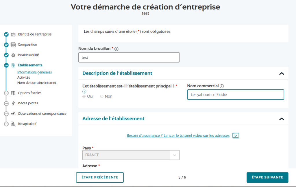Click the 5 / 9 step counter
The height and width of the screenshot is (187, 296).
pos(182,177)
